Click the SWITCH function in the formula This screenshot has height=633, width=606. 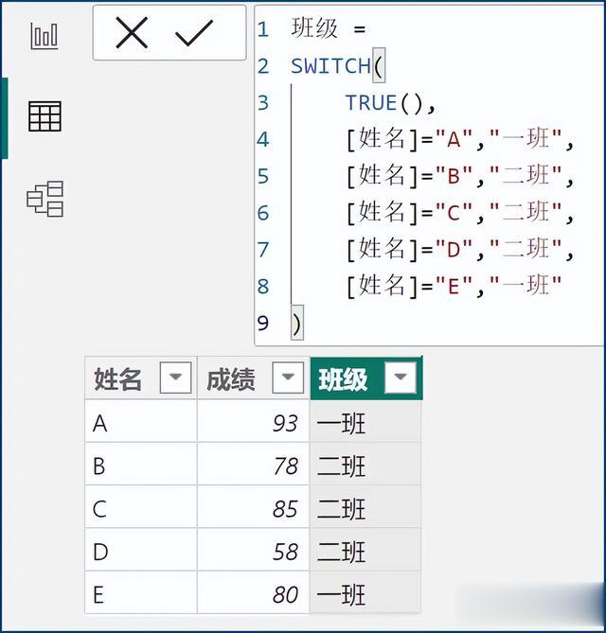330,66
